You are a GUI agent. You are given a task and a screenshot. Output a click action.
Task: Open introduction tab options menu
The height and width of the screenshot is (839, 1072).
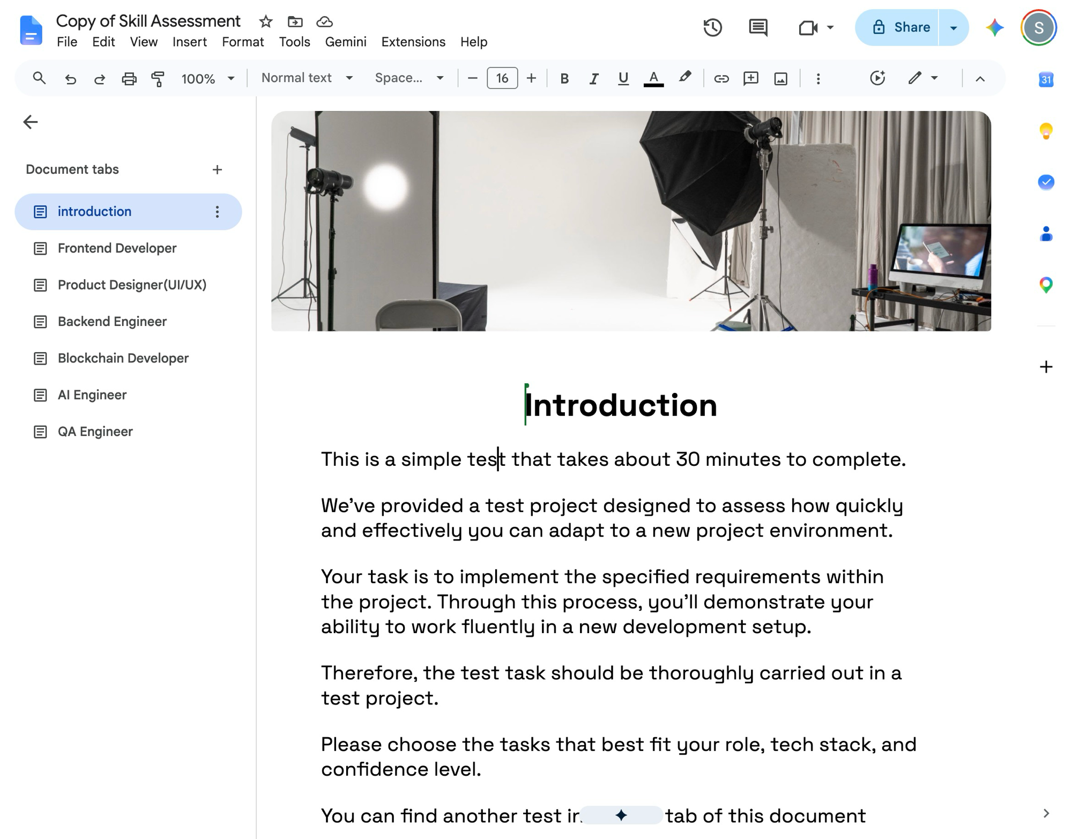coord(217,212)
